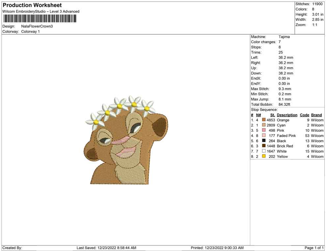Screen dimensions: 326x251
Task: Select the Black thread swatch
Action: coord(263,141)
